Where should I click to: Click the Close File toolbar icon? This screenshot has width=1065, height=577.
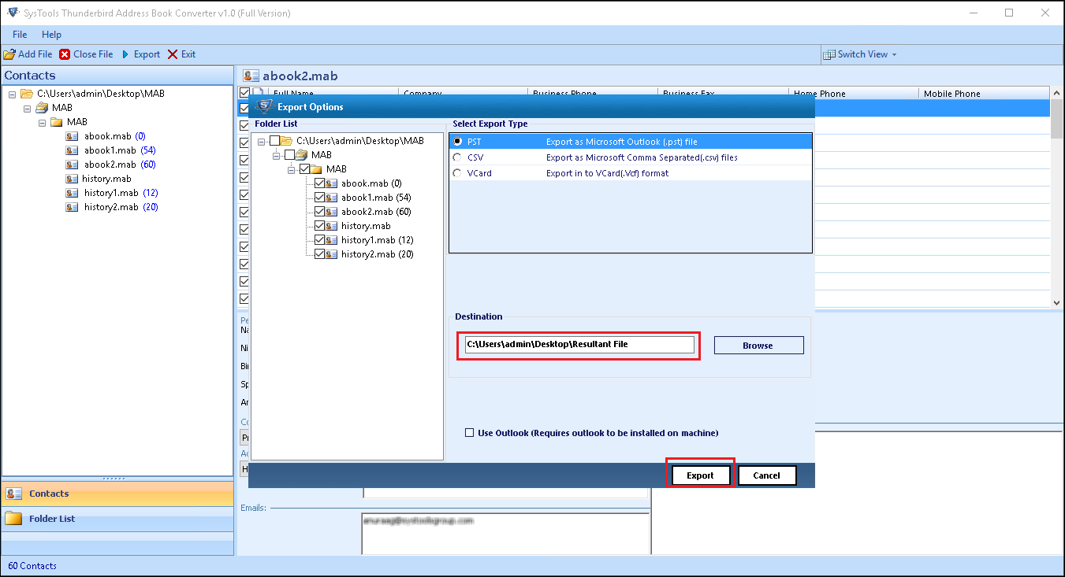[65, 54]
